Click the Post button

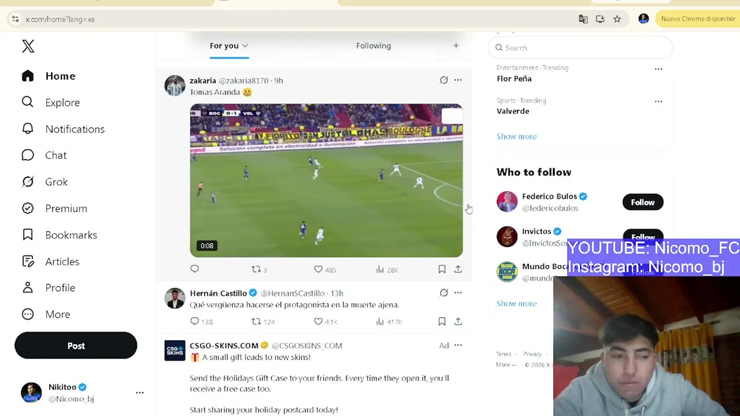[76, 346]
